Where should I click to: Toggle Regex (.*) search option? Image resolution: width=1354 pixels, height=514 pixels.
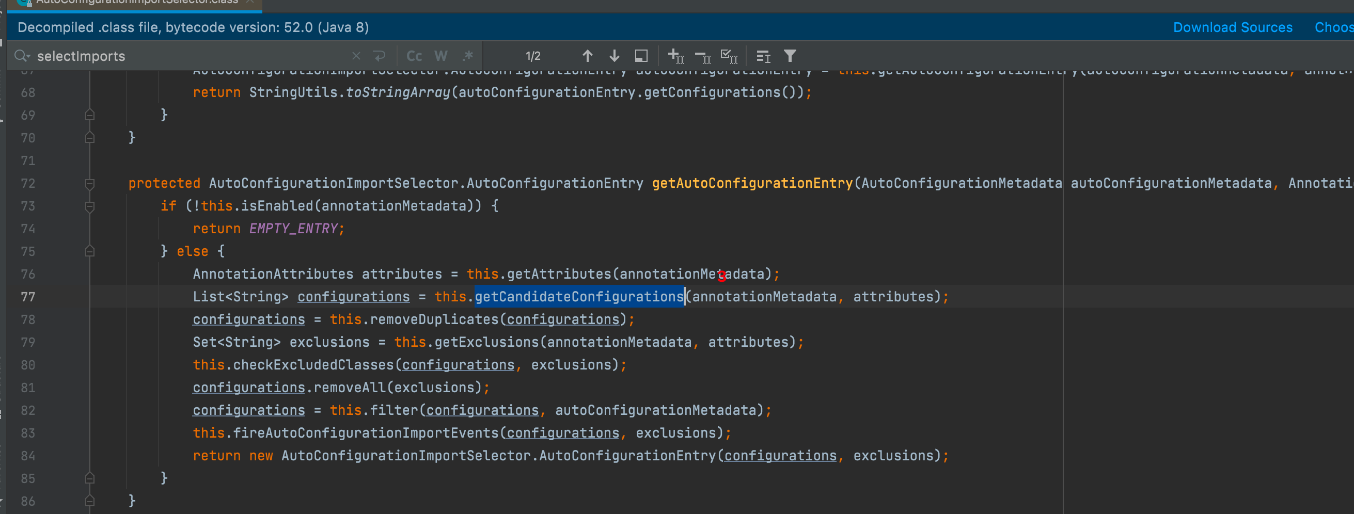[x=467, y=56]
